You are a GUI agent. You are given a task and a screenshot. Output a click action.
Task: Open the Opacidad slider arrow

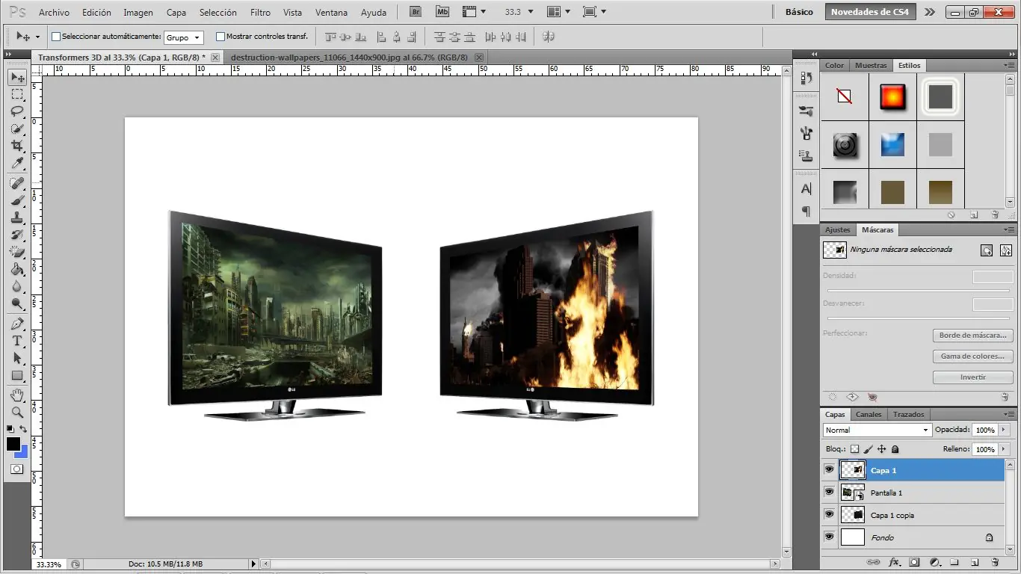1004,430
